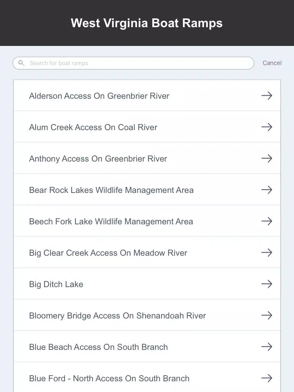Open Alderson Access On Greenbrier River
This screenshot has width=294, height=392.
tap(147, 95)
